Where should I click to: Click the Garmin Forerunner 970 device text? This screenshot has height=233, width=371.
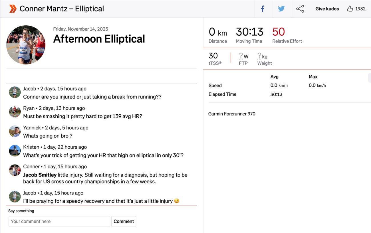coord(232,114)
